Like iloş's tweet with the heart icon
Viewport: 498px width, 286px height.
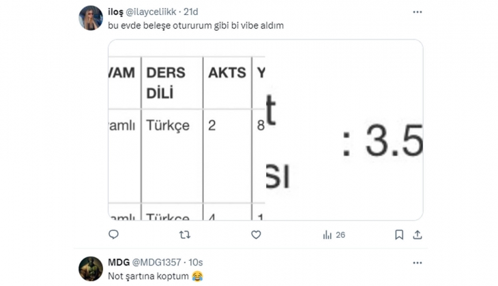tap(256, 235)
